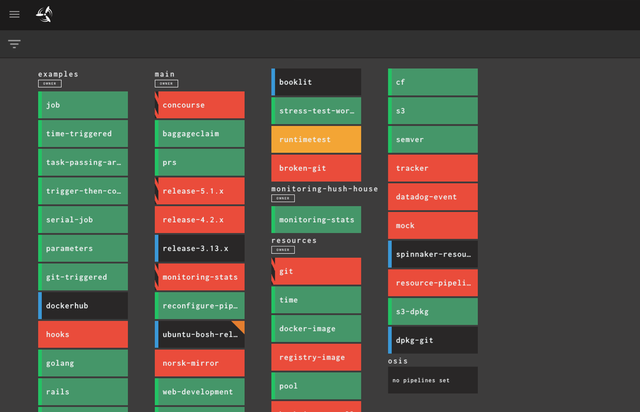
Task: Open the concourse pipeline card
Action: click(199, 105)
